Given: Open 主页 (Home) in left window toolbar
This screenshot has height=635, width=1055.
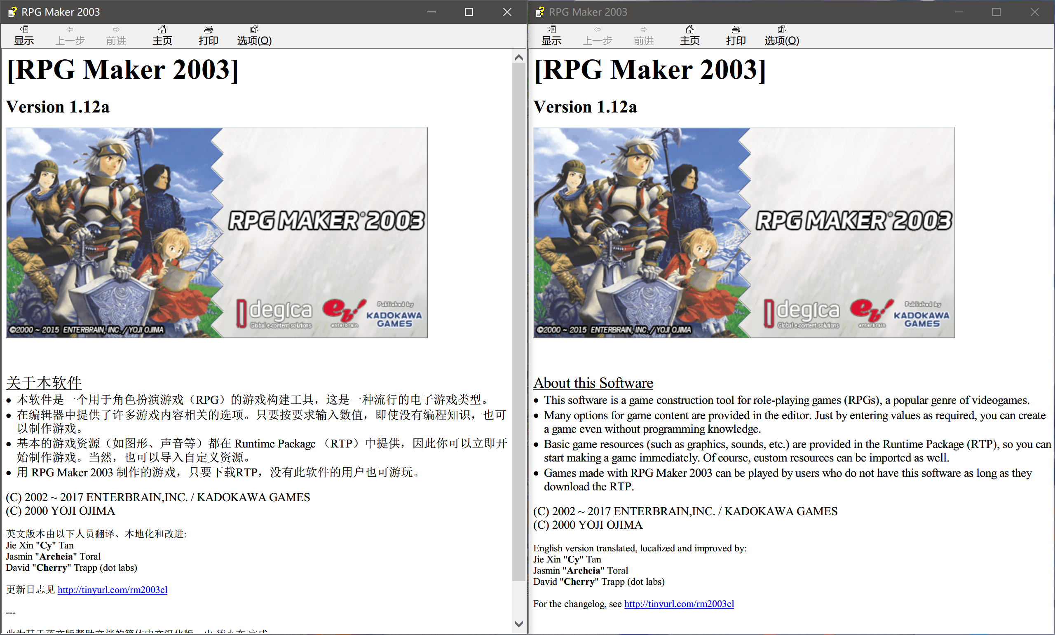Looking at the screenshot, I should (162, 35).
